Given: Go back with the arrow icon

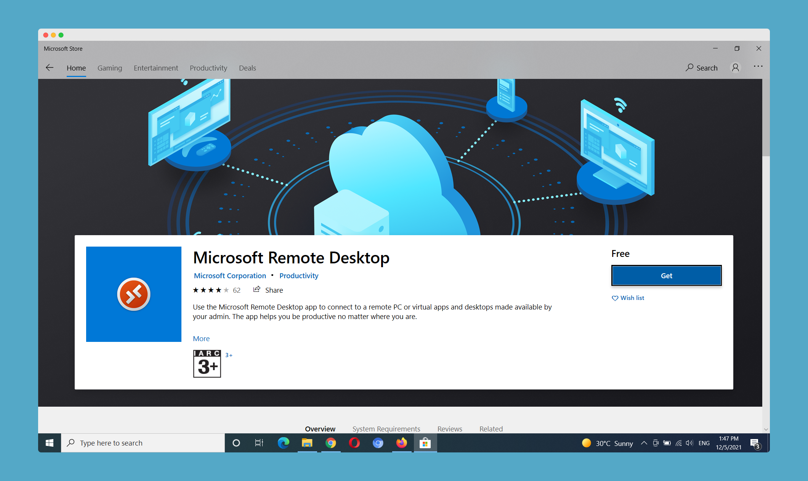Looking at the screenshot, I should [50, 68].
